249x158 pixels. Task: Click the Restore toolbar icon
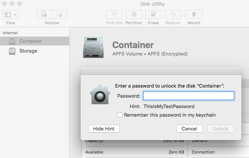[173, 15]
